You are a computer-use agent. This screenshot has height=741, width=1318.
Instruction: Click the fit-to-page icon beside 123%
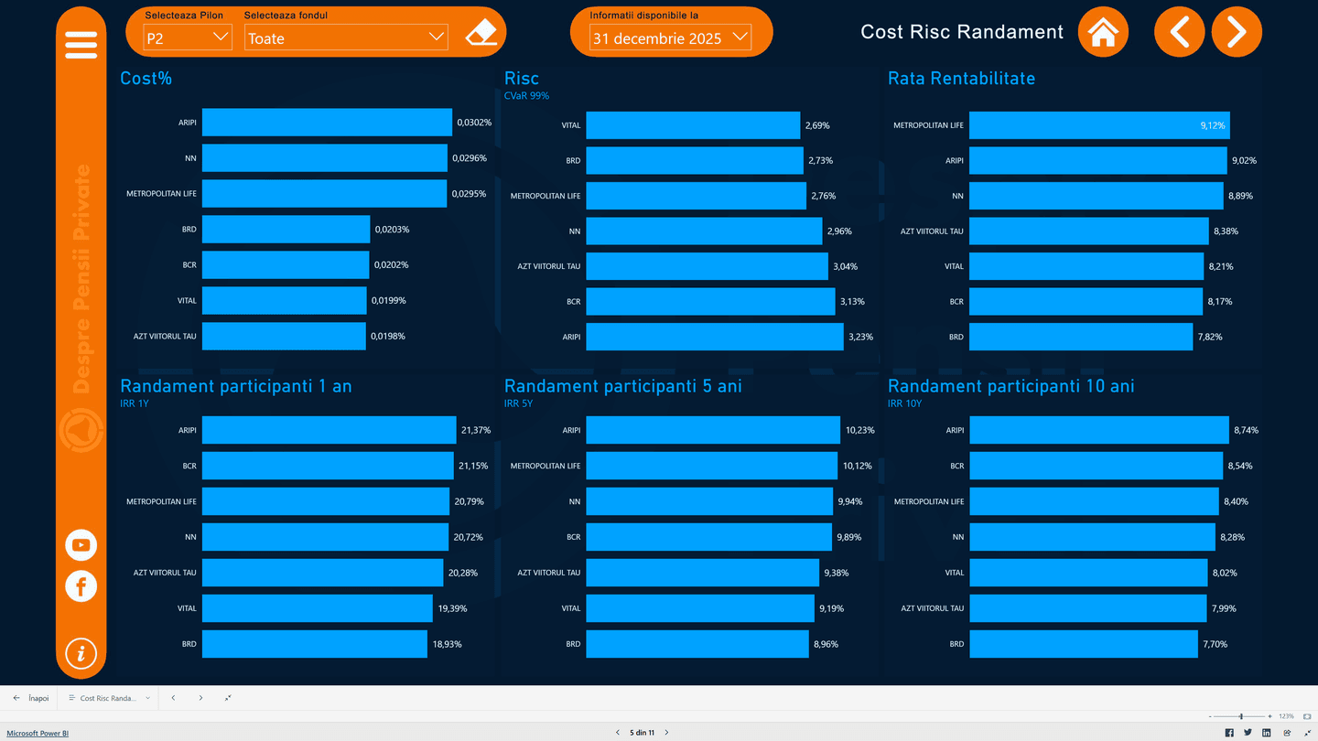[1307, 716]
